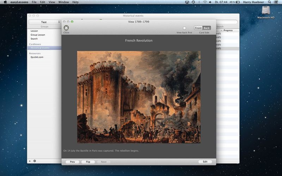This screenshot has height=176, width=282.
Task: Switch card side to Front
Action: tap(198, 28)
